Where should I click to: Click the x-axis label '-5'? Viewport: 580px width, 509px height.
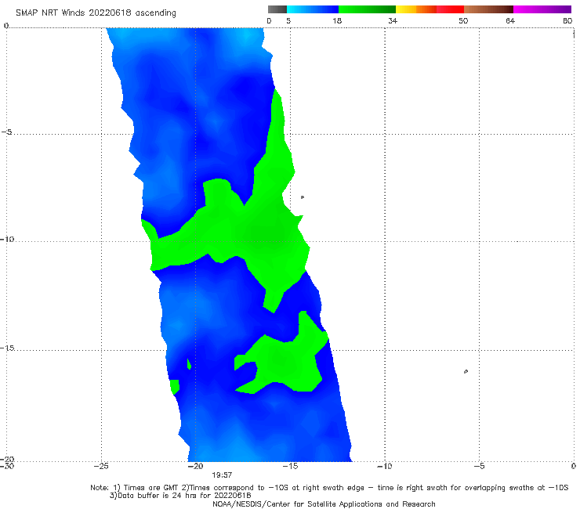(479, 466)
